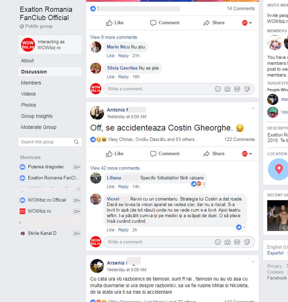Open Members section in sidebar
Viewport: 288px width, 302px height.
pyautogui.click(x=31, y=83)
